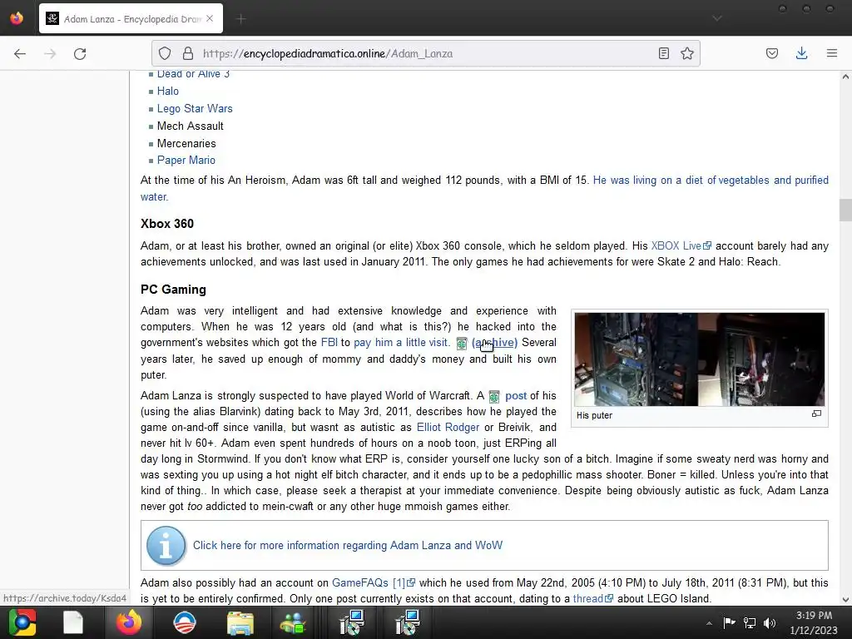Follow the FBI link
This screenshot has width=852, height=639.
tap(329, 343)
